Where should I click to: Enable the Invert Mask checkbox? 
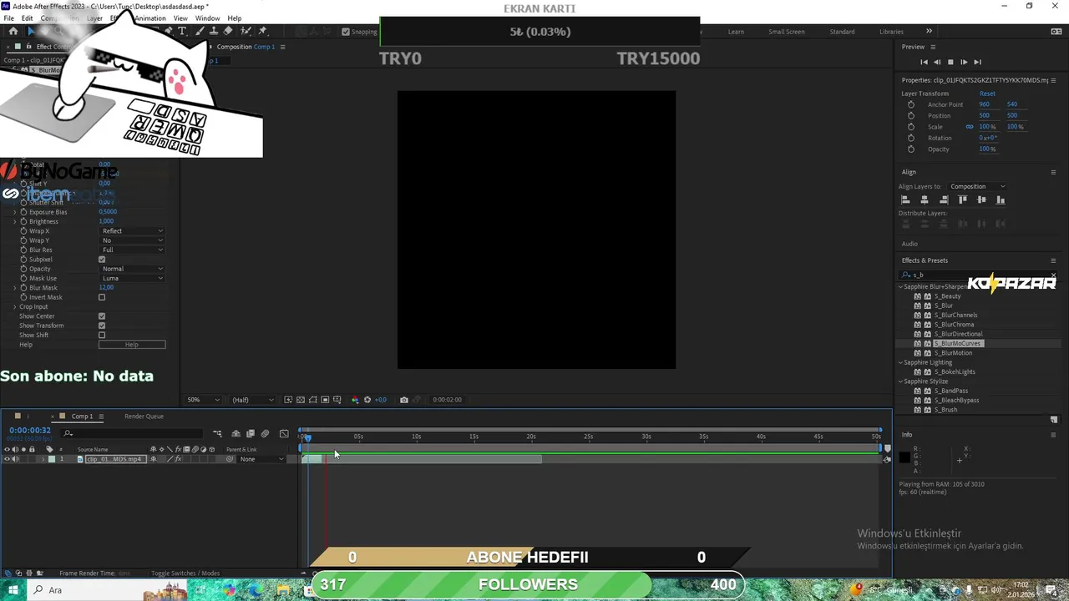coord(102,297)
